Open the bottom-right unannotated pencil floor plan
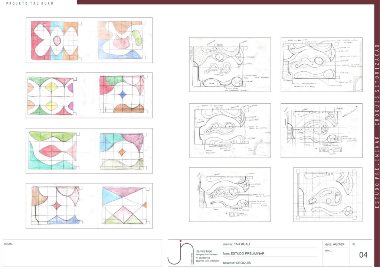The width and height of the screenshot is (380, 269). (x=327, y=194)
